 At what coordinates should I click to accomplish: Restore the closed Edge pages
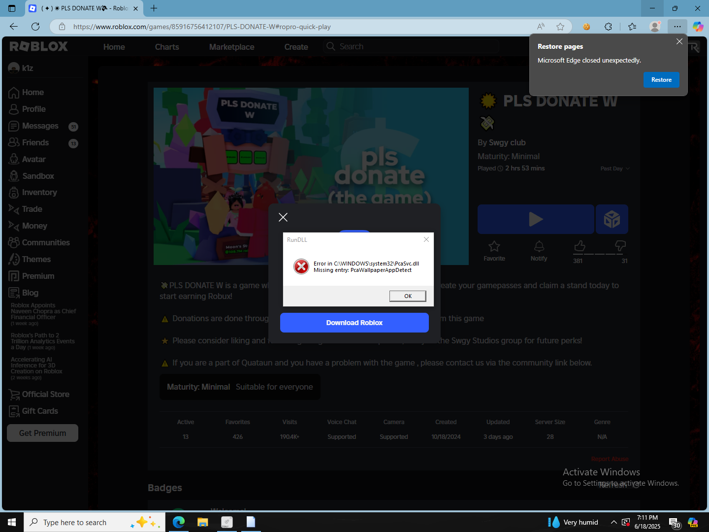(661, 80)
